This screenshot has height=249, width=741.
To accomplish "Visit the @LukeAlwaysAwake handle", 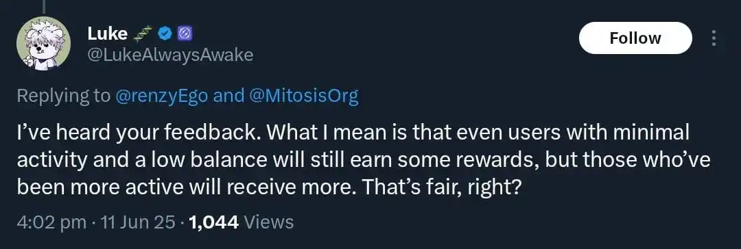I will coord(170,56).
